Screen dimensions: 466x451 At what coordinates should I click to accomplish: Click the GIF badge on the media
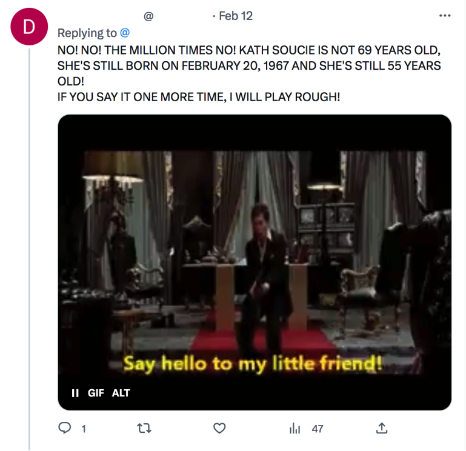(x=96, y=393)
